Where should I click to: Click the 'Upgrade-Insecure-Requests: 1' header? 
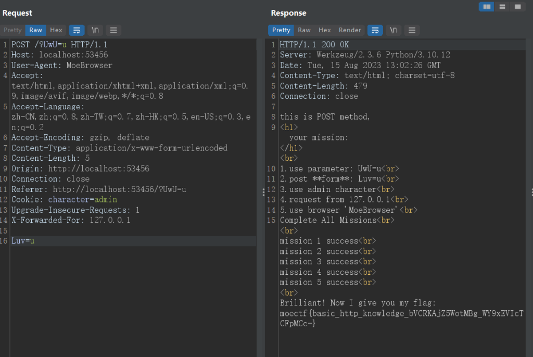point(75,210)
